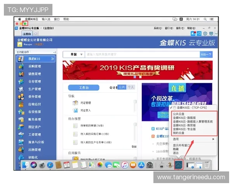This screenshot has height=187, width=233.
Task: Open the heart dropdown at toolbar edge
Action: coord(216,34)
